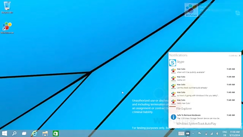Launch Internet Explorer from the taskbar

tap(34, 133)
